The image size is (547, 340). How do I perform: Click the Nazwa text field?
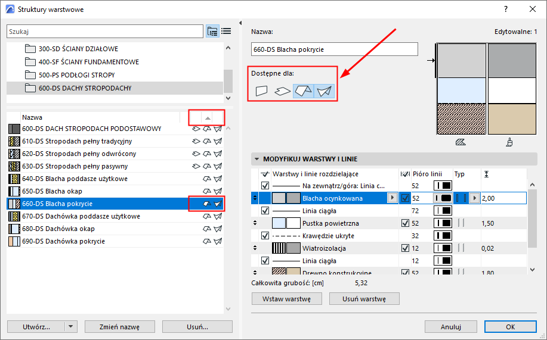(334, 49)
